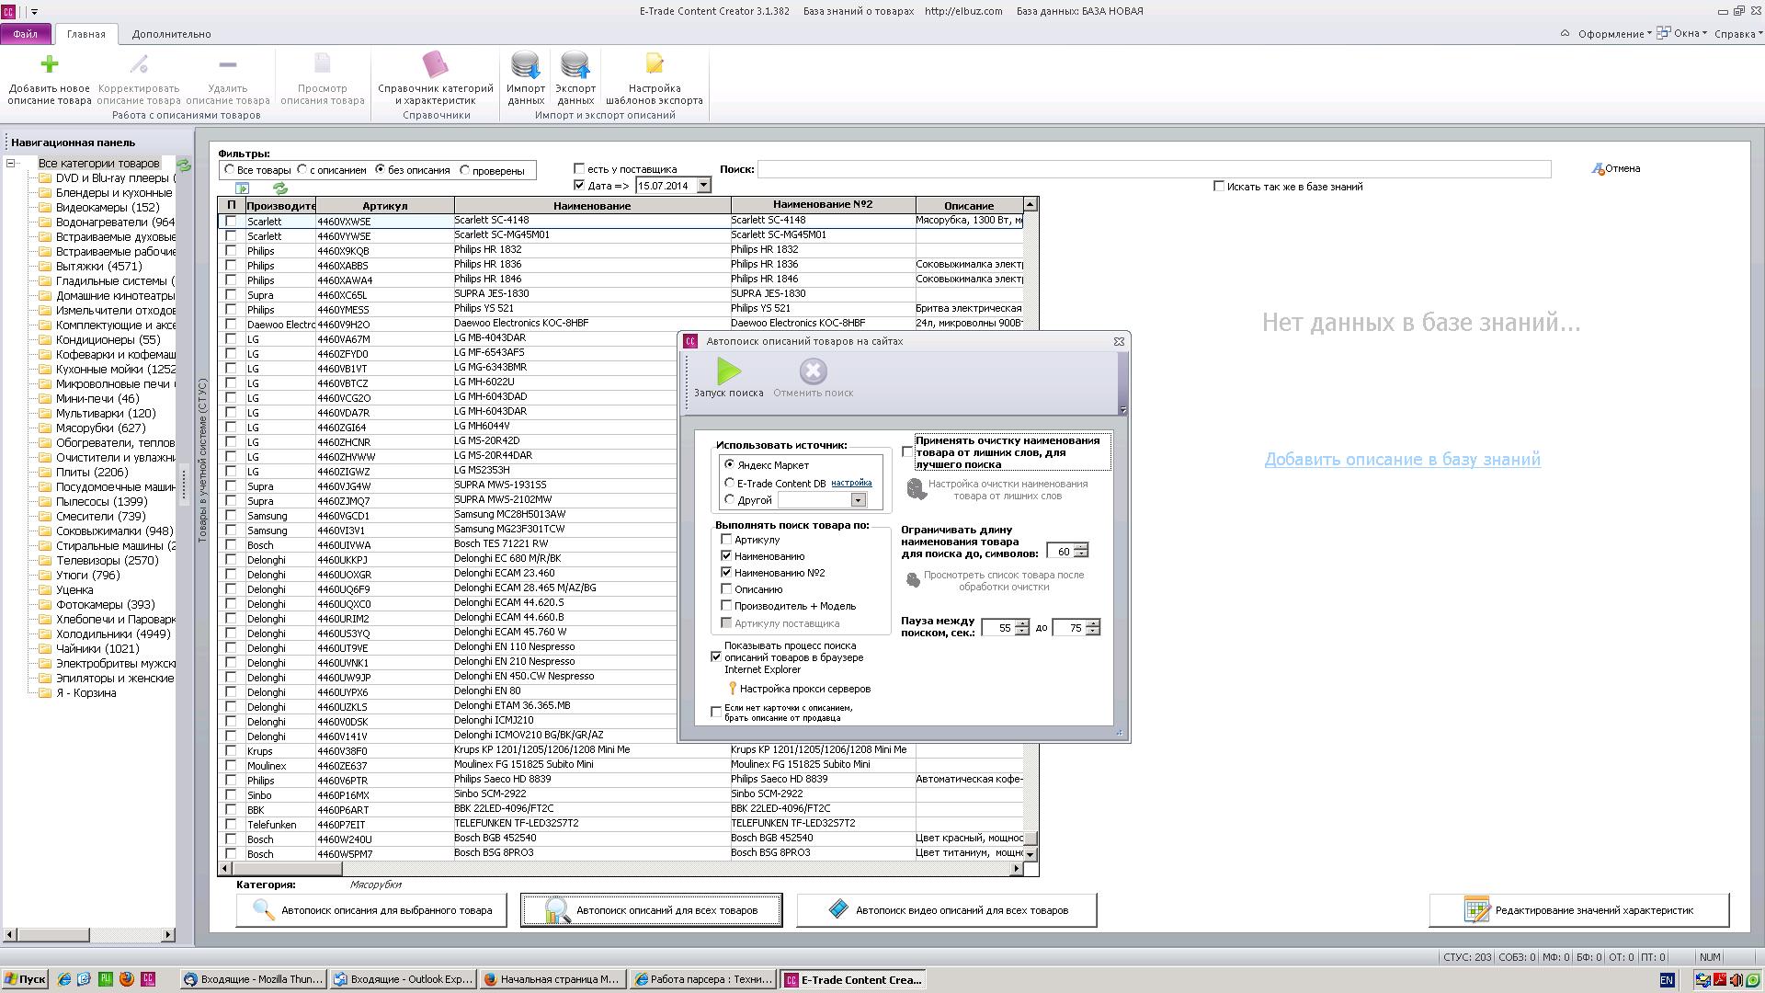1765x993 pixels.
Task: Refresh the category tree in navigation panel
Action: tap(184, 165)
